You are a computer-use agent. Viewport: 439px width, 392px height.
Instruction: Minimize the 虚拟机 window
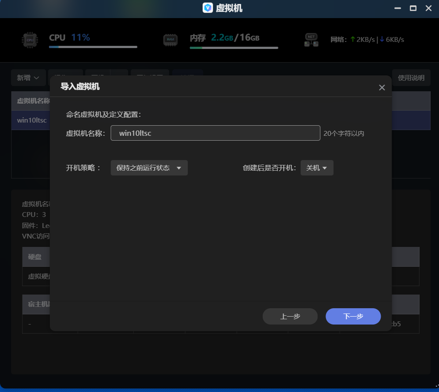coord(397,8)
